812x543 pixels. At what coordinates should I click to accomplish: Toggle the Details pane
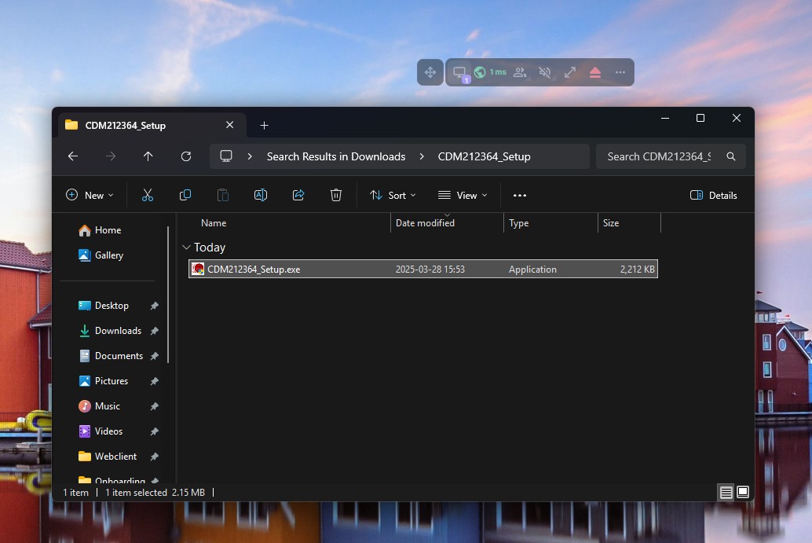click(713, 195)
